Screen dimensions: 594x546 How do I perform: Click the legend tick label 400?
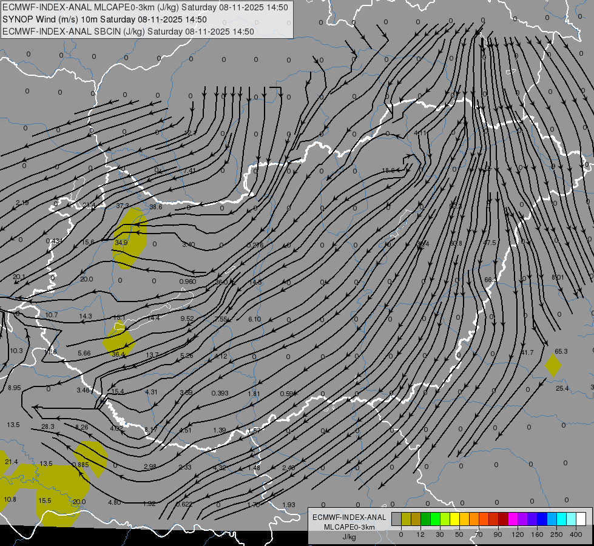[x=576, y=534]
